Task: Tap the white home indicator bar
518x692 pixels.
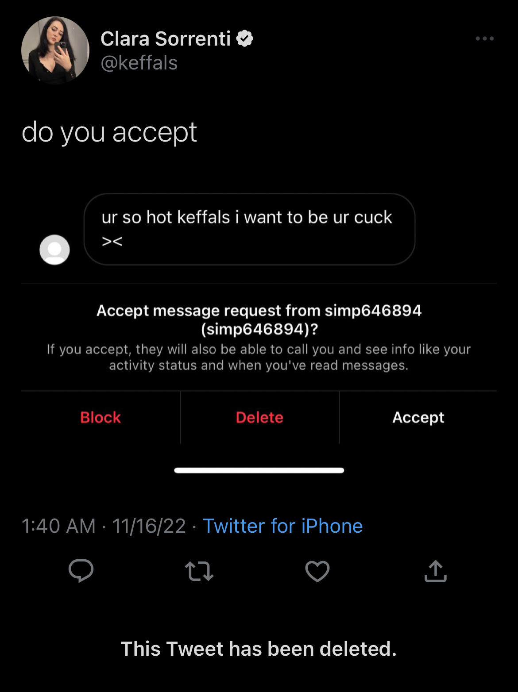Action: [x=259, y=470]
